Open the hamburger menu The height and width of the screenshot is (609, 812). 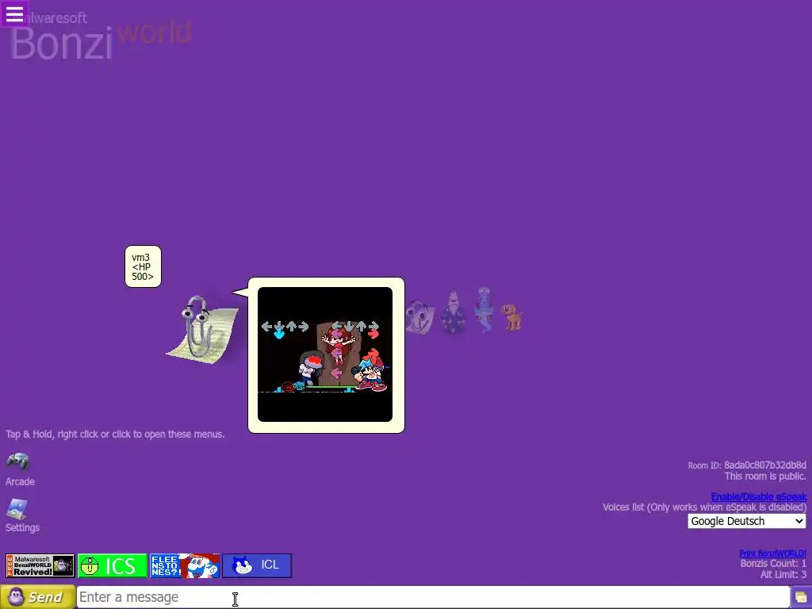pyautogui.click(x=14, y=13)
